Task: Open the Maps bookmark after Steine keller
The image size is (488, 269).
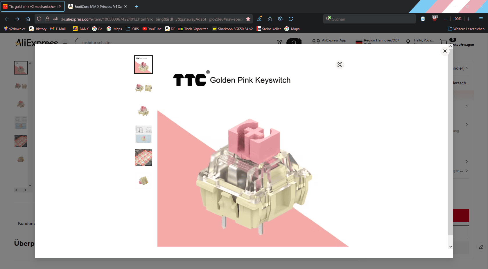Action: [292, 29]
